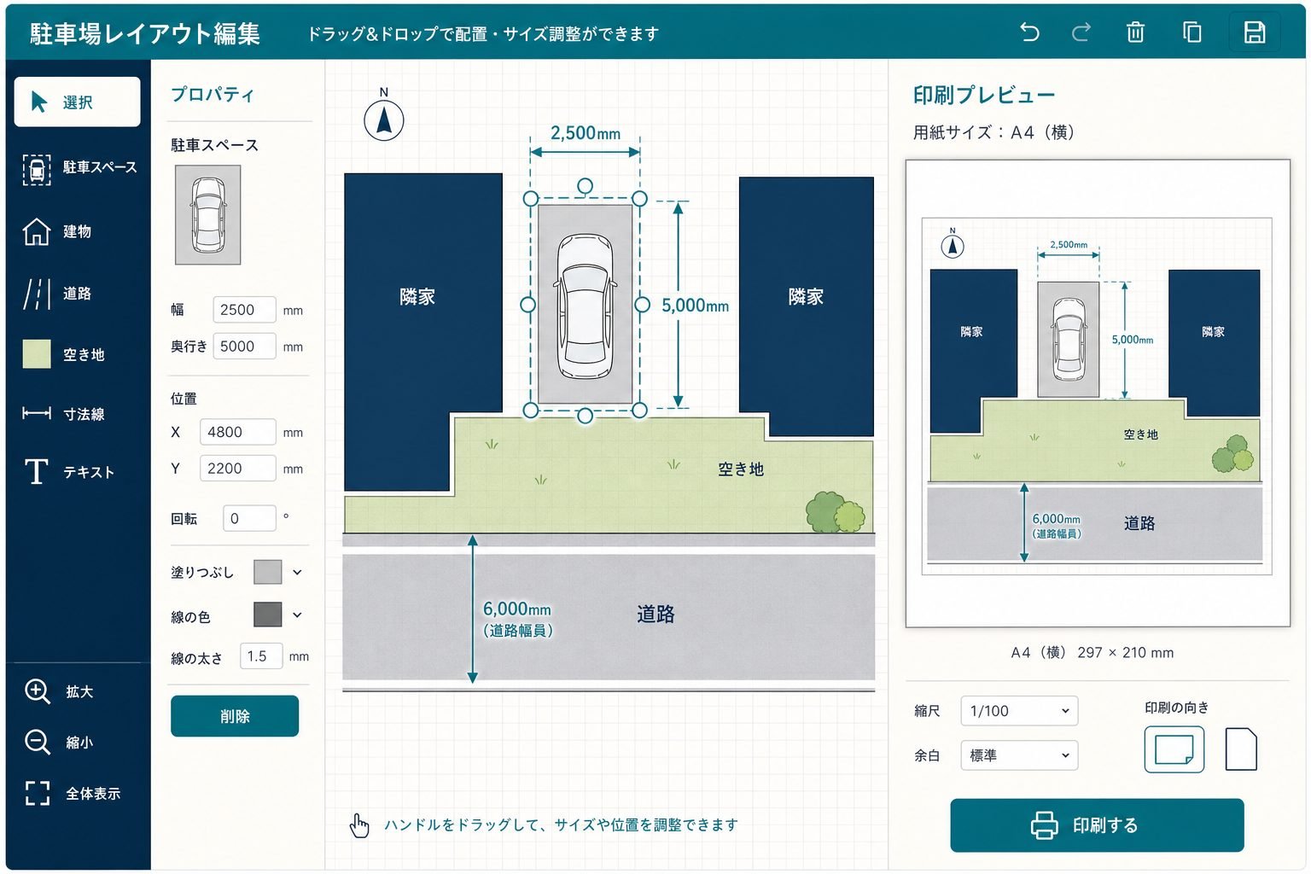Activate the 選択 selection tool
1311x874 pixels.
pos(77,102)
